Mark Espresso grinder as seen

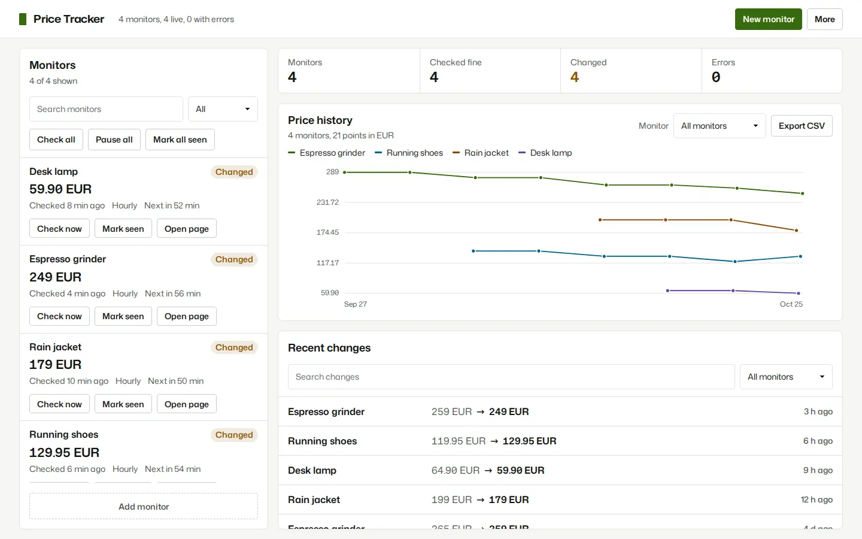[123, 316]
